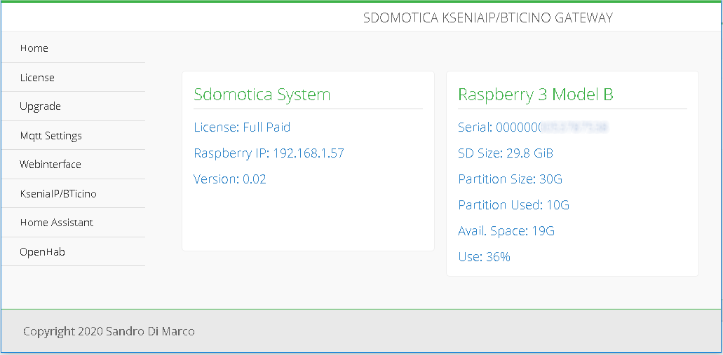Navigate to OpenHab page
The height and width of the screenshot is (355, 723).
(x=42, y=252)
